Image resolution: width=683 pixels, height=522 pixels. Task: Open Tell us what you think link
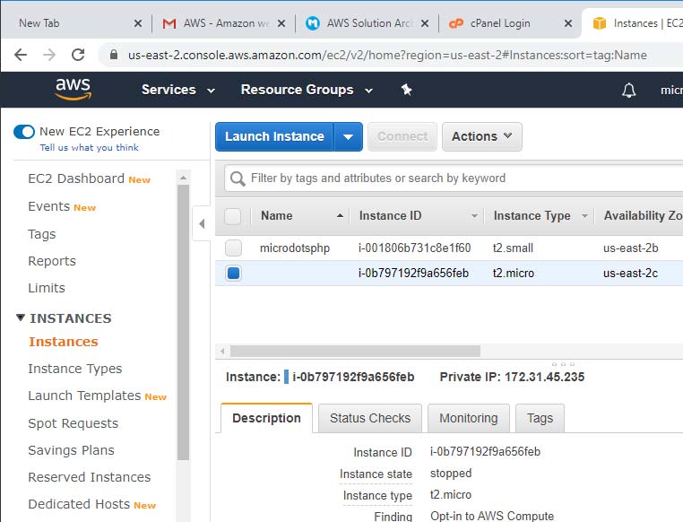pos(90,148)
